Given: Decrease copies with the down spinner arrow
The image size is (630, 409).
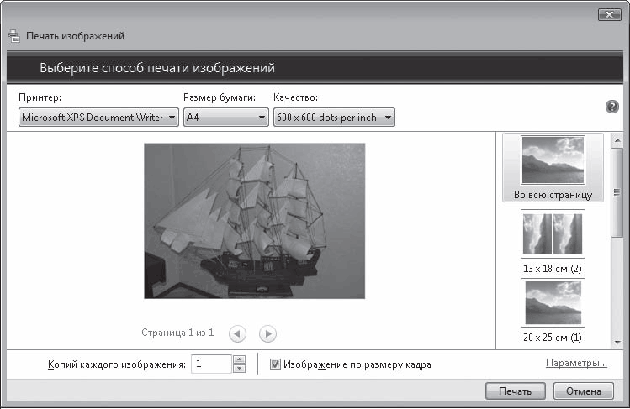Looking at the screenshot, I should click(239, 369).
